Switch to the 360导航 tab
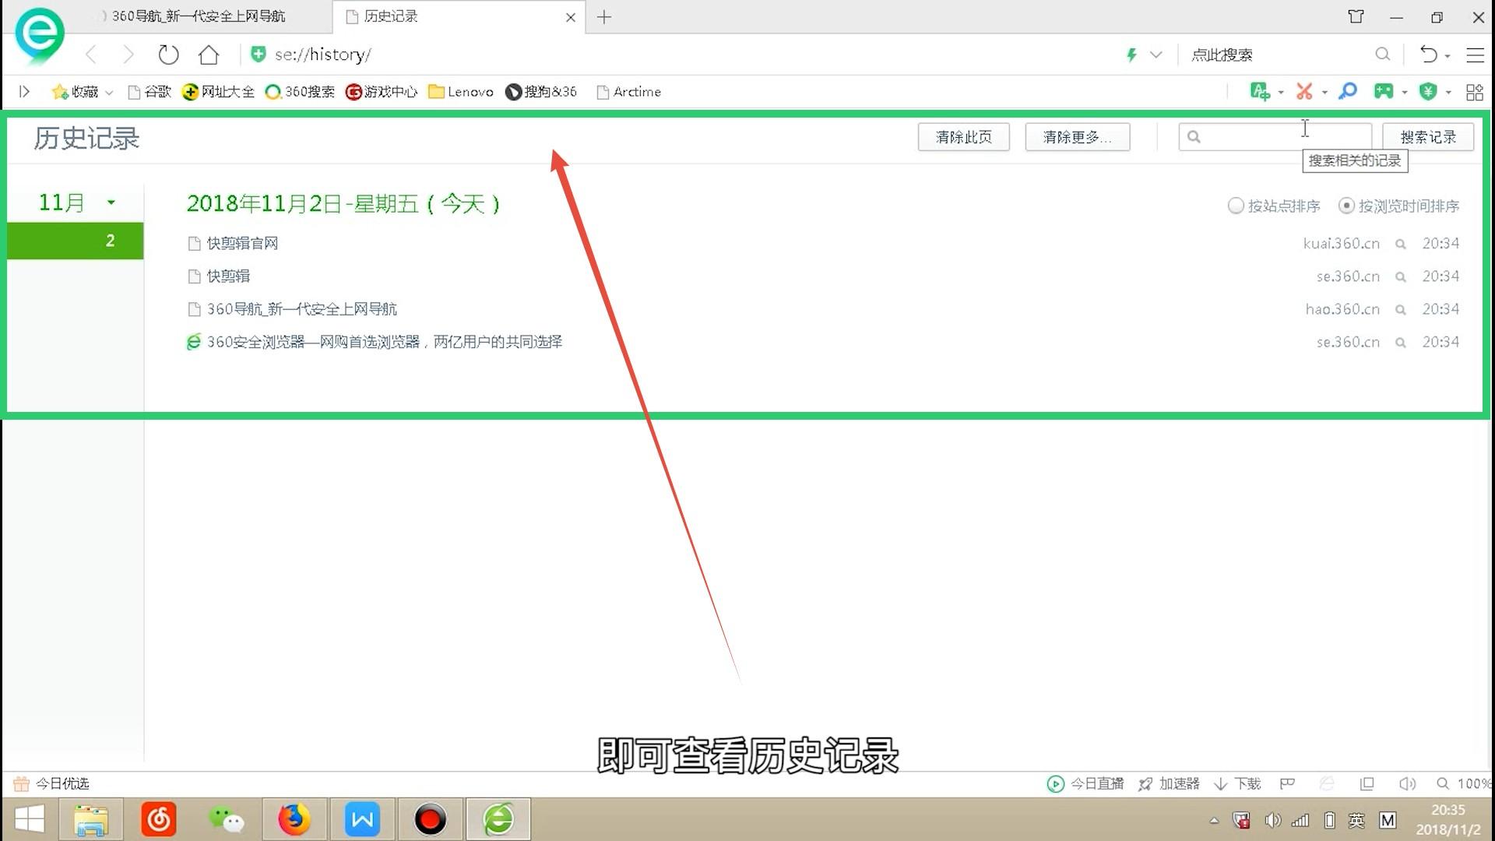The image size is (1495, 841). [x=199, y=16]
